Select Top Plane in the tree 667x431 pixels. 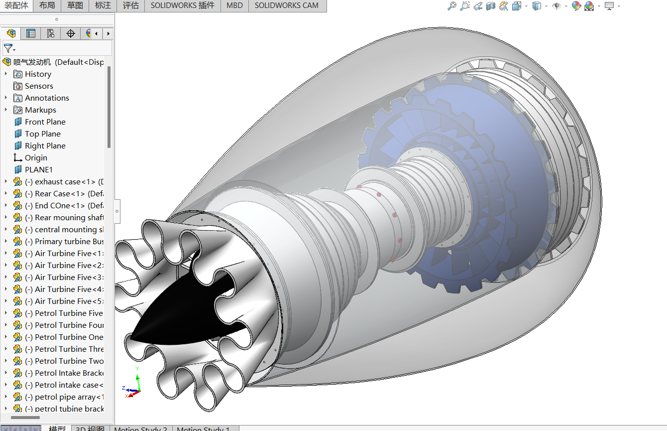click(x=43, y=134)
